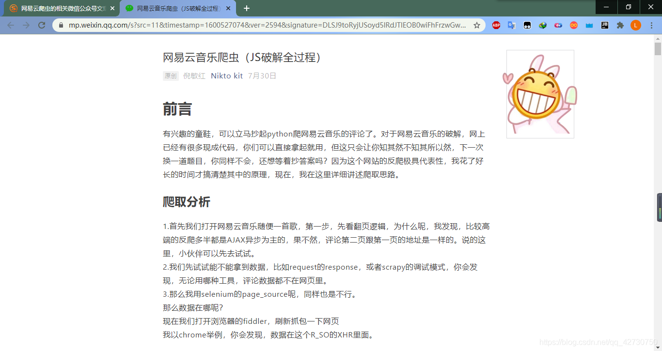Screen dimensions: 662x351
Task: Open the Tampermonkey extension icon
Action: [x=527, y=25]
